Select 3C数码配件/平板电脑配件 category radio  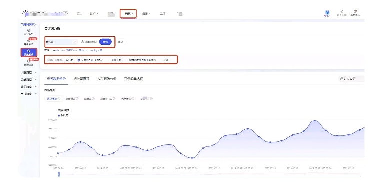click(127, 60)
